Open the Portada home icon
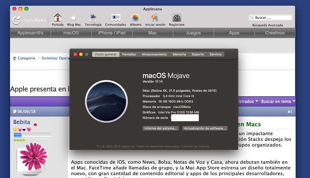310x178 pixels. (x=57, y=18)
